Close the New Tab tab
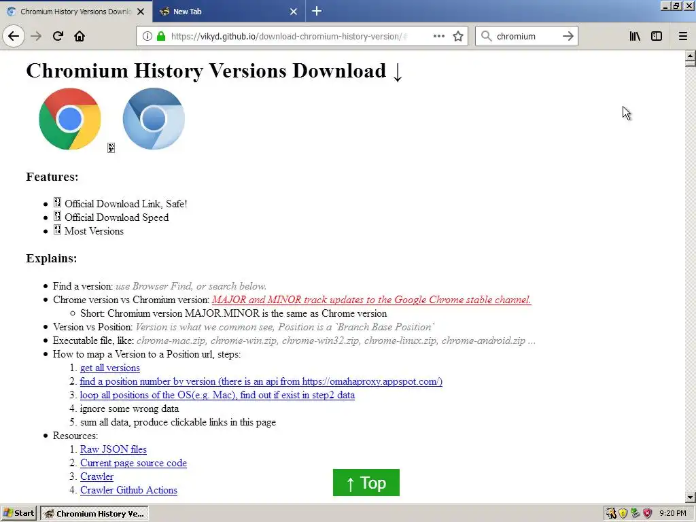 294,12
